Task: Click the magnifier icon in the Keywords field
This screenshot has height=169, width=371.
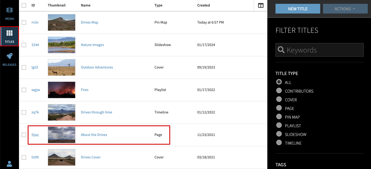Action: point(281,50)
